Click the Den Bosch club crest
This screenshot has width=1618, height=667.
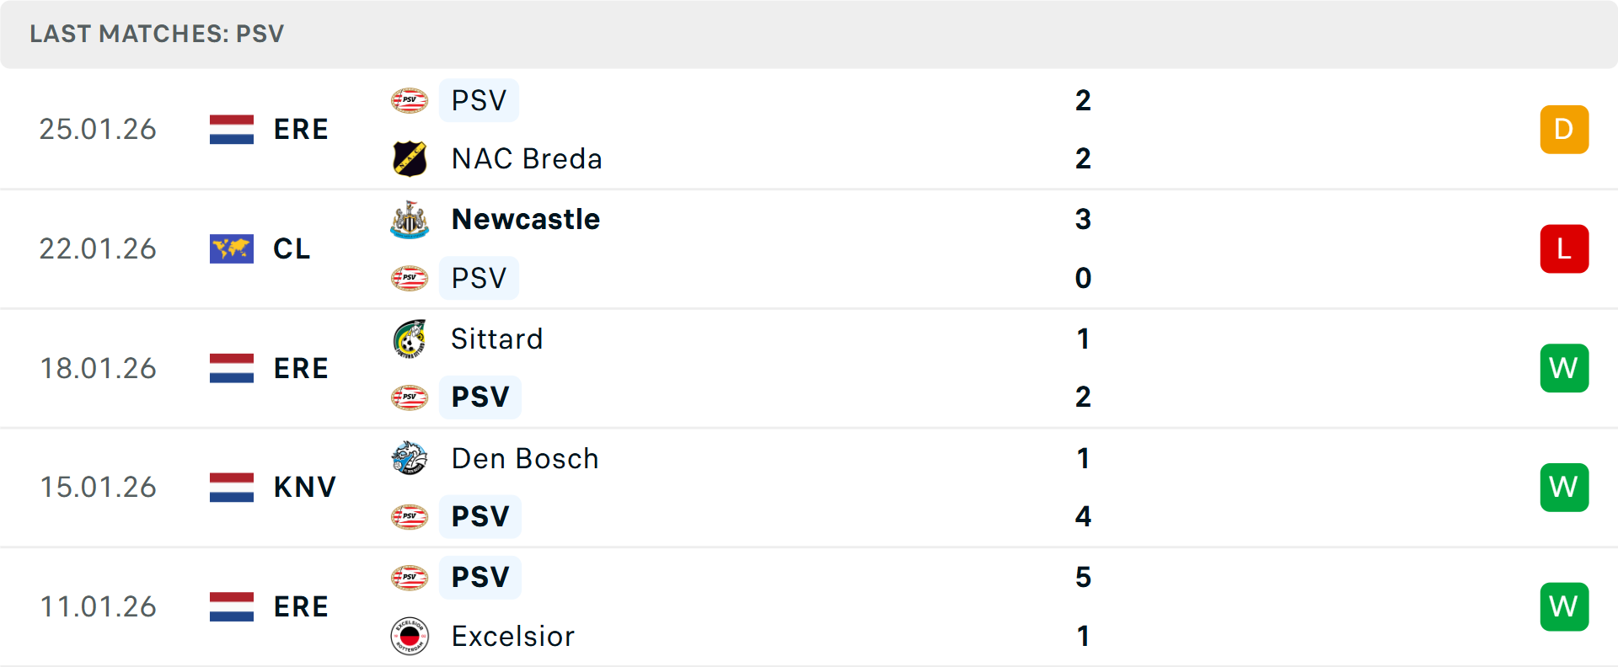click(x=410, y=459)
